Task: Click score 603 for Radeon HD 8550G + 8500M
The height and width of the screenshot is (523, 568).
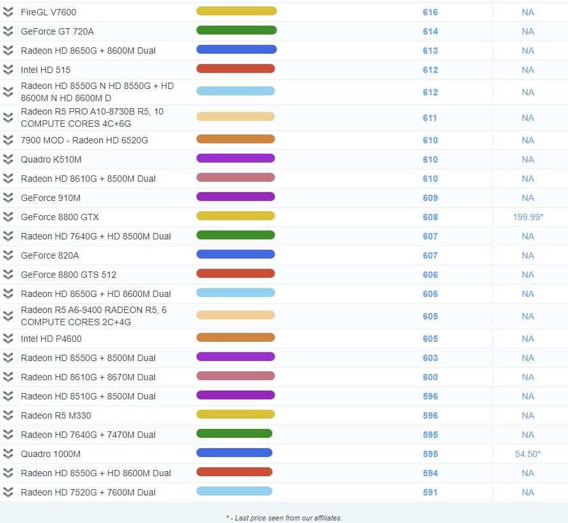Action: [430, 358]
